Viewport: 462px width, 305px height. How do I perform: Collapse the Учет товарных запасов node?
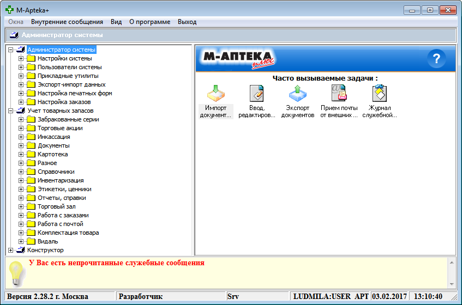11,111
